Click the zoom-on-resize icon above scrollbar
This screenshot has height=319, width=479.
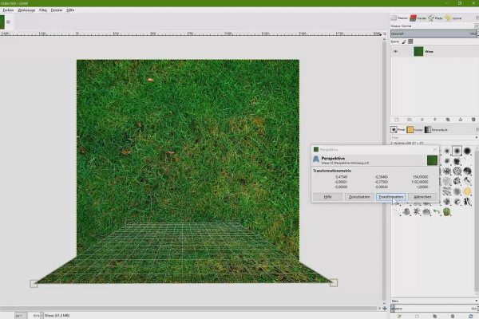(385, 33)
